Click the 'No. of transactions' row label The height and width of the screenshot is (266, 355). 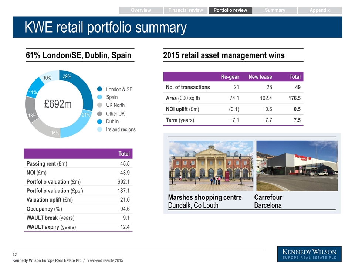tap(188, 87)
